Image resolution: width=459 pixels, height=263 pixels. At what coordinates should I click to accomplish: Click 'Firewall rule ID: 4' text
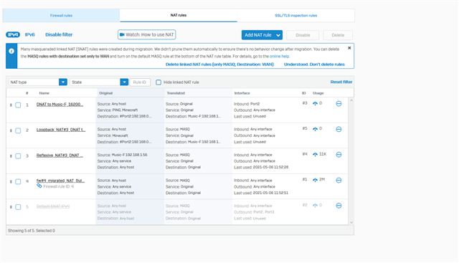point(59,186)
